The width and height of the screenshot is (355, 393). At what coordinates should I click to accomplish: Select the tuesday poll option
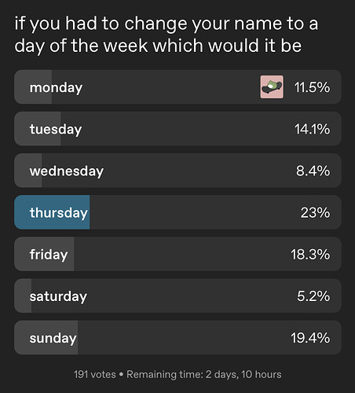[x=177, y=129]
